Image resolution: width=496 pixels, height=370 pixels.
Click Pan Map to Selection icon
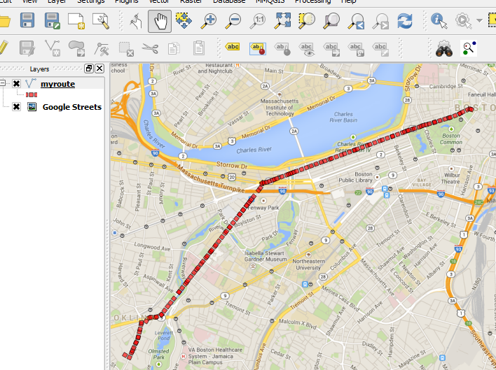184,20
